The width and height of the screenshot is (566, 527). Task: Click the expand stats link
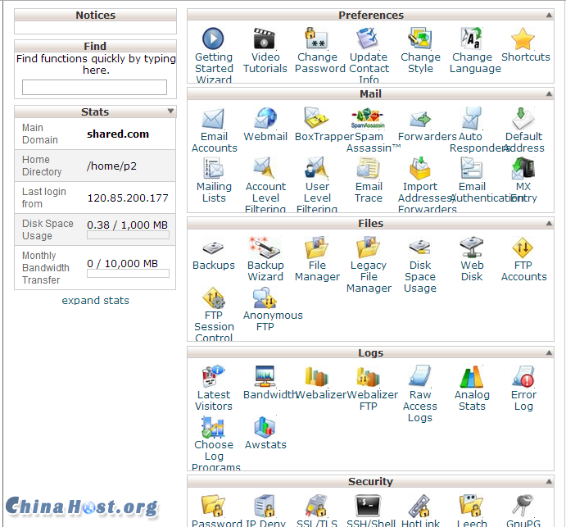[95, 301]
